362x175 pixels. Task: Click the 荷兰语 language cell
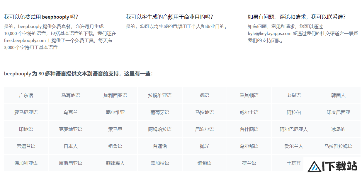(x=249, y=163)
